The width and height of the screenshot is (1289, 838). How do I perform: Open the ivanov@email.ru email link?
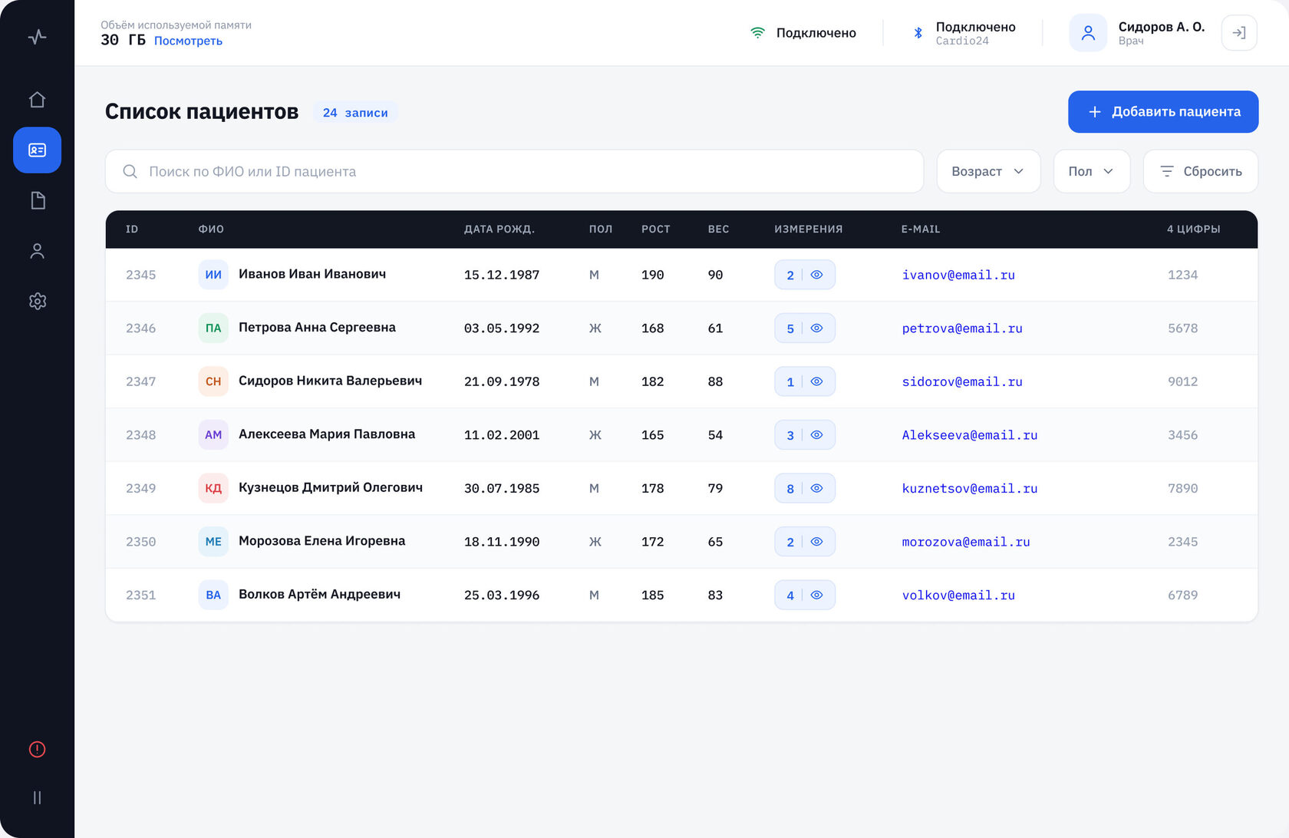click(958, 275)
